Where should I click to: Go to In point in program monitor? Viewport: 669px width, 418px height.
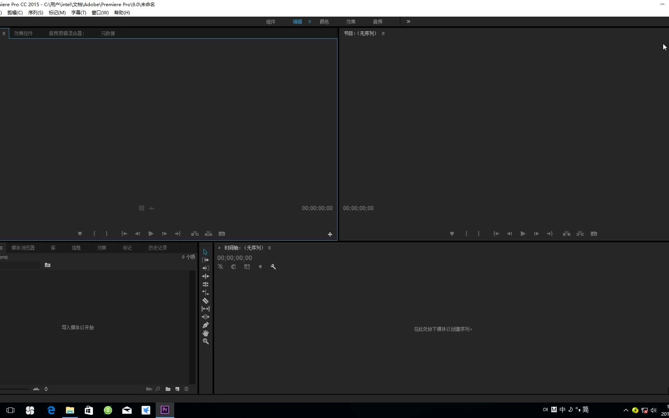[496, 234]
